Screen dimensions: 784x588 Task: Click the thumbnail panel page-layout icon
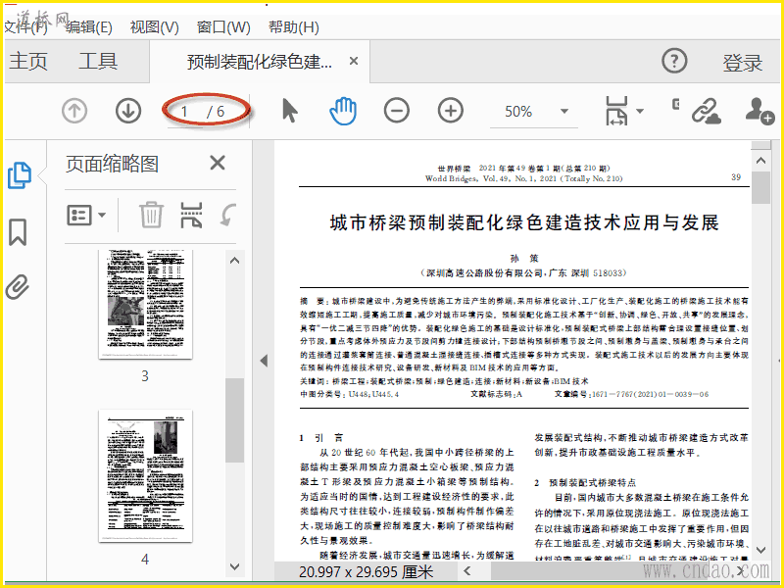point(191,215)
